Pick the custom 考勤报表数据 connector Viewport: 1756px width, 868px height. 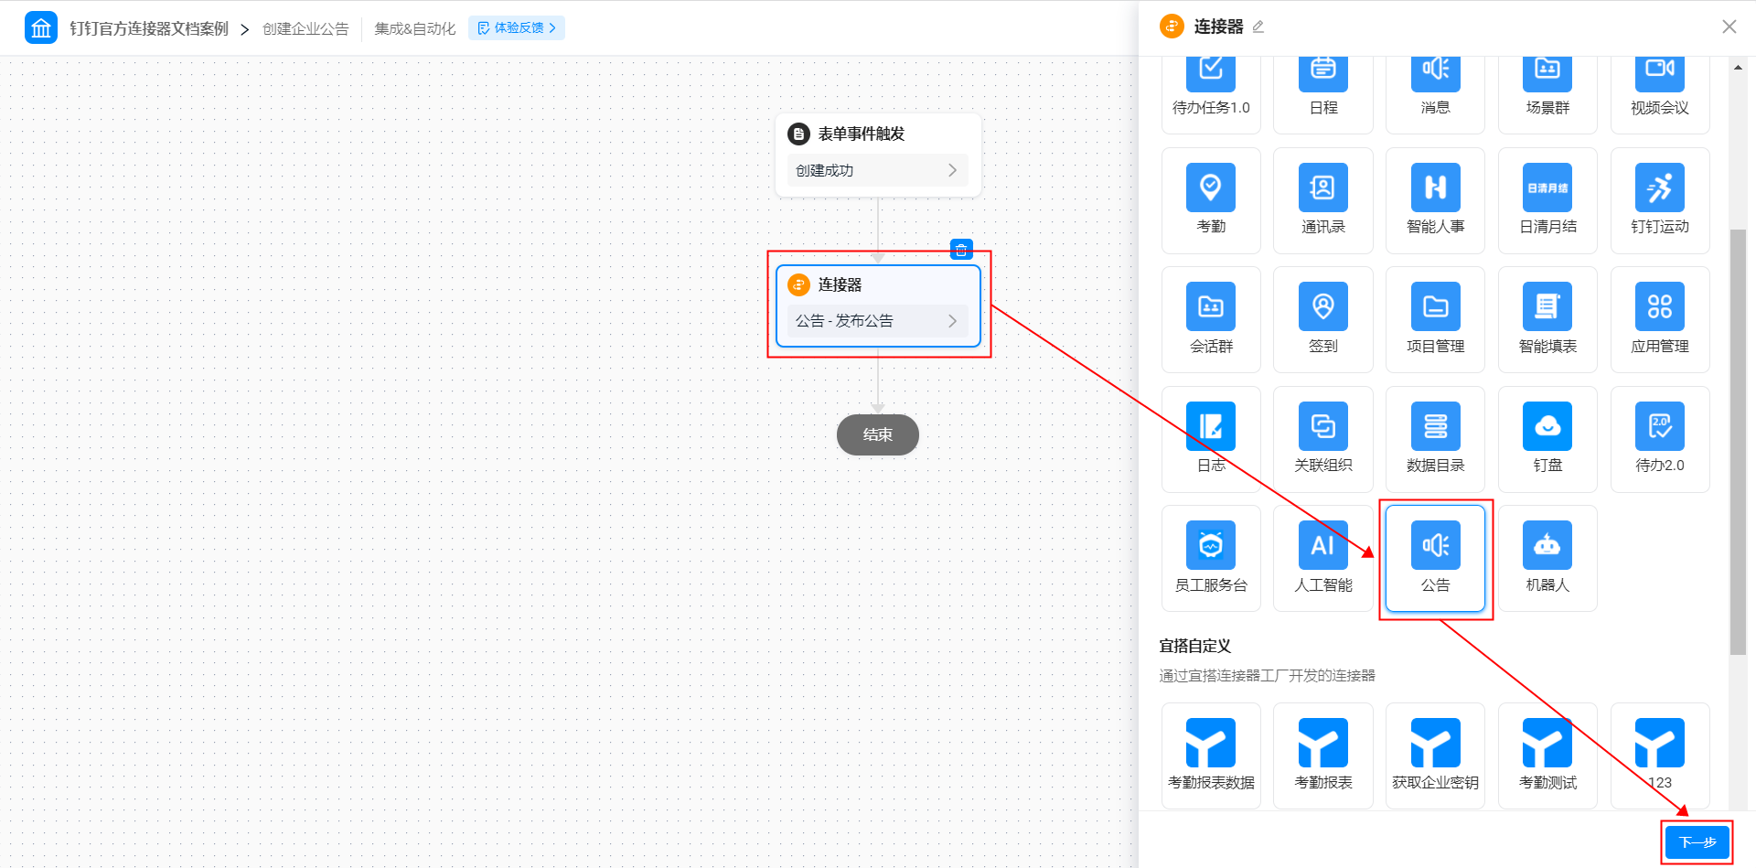coord(1211,755)
